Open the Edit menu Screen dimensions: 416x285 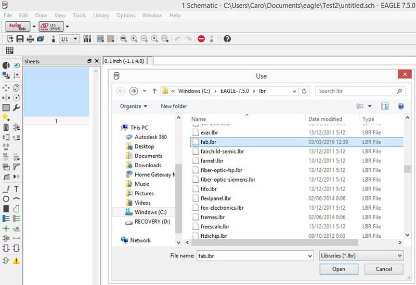click(x=23, y=16)
